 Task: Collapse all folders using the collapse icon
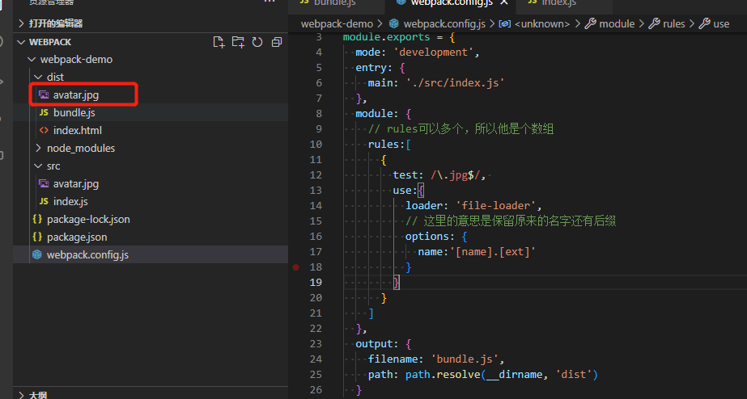coord(277,42)
